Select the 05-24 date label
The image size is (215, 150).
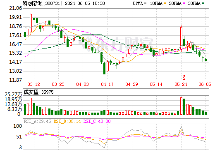181,84
